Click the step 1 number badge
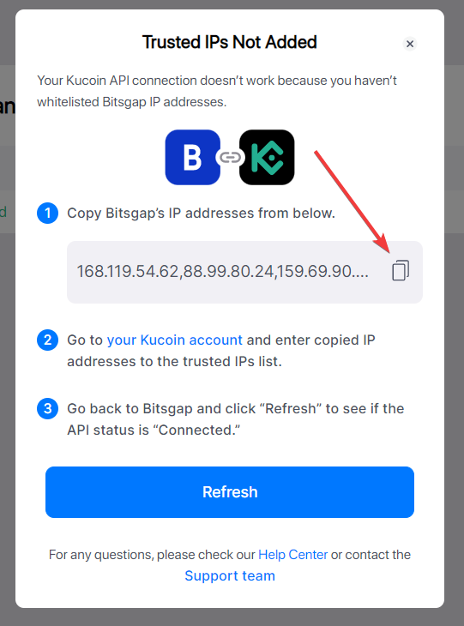The image size is (464, 626). point(47,213)
